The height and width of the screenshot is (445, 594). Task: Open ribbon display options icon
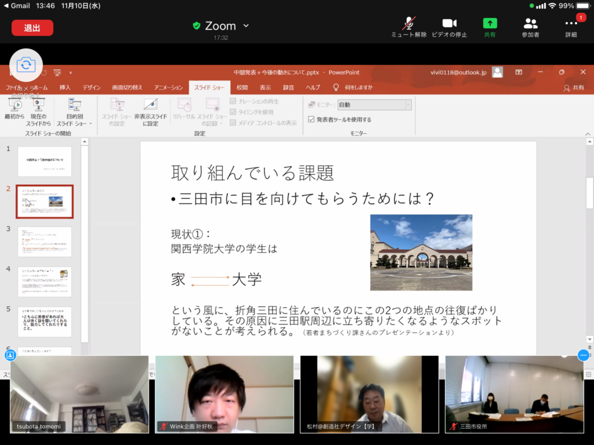tap(519, 72)
